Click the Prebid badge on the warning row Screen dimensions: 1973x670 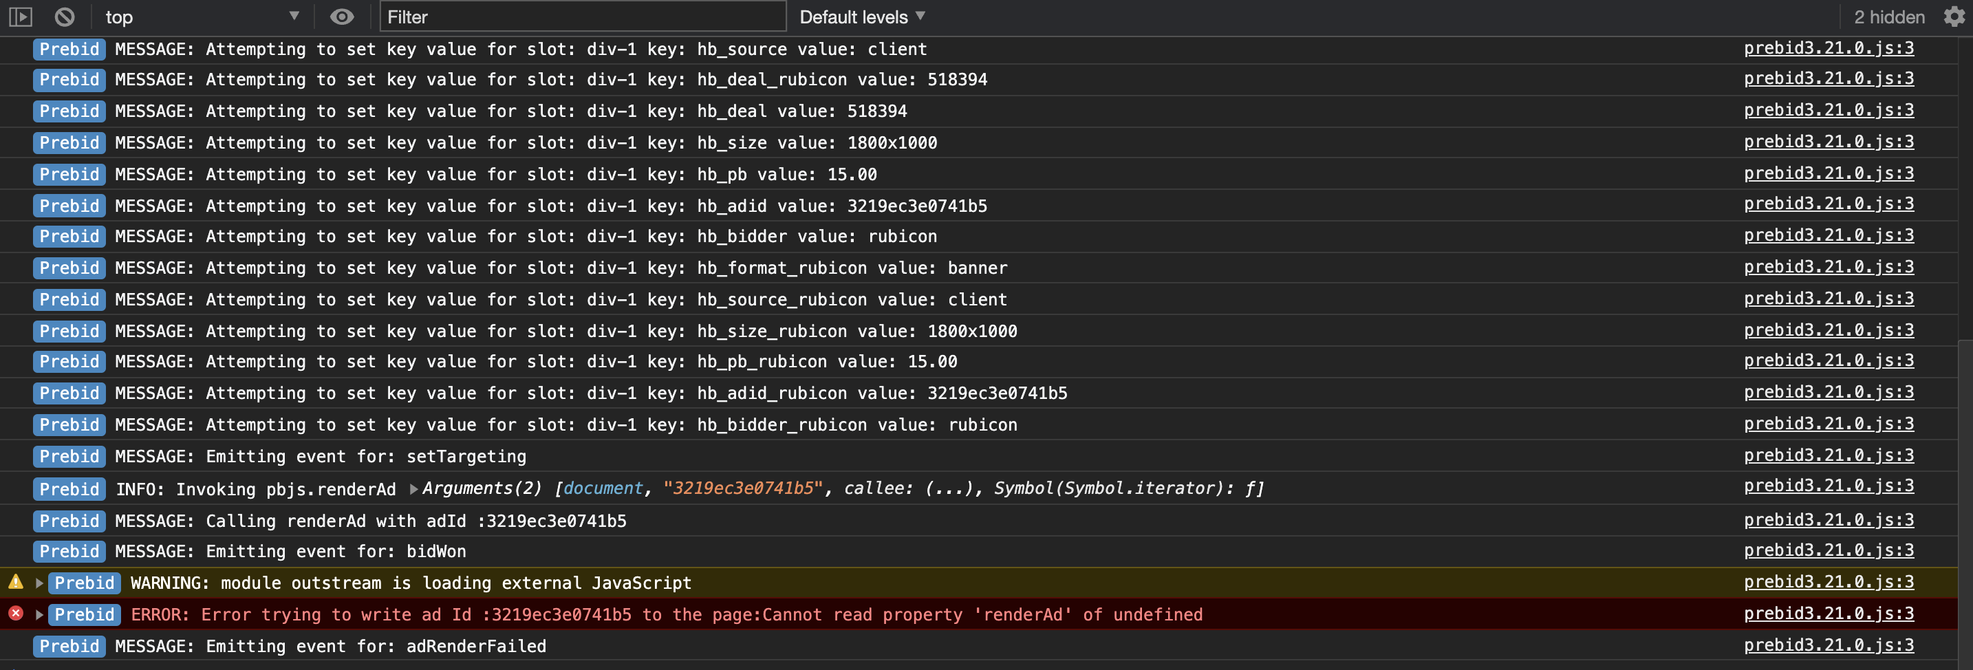pos(84,583)
